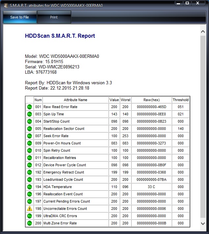Minimize the S.M.A.R.T. attributes window
Image resolution: width=209 pixels, height=234 pixels.
point(179,3)
